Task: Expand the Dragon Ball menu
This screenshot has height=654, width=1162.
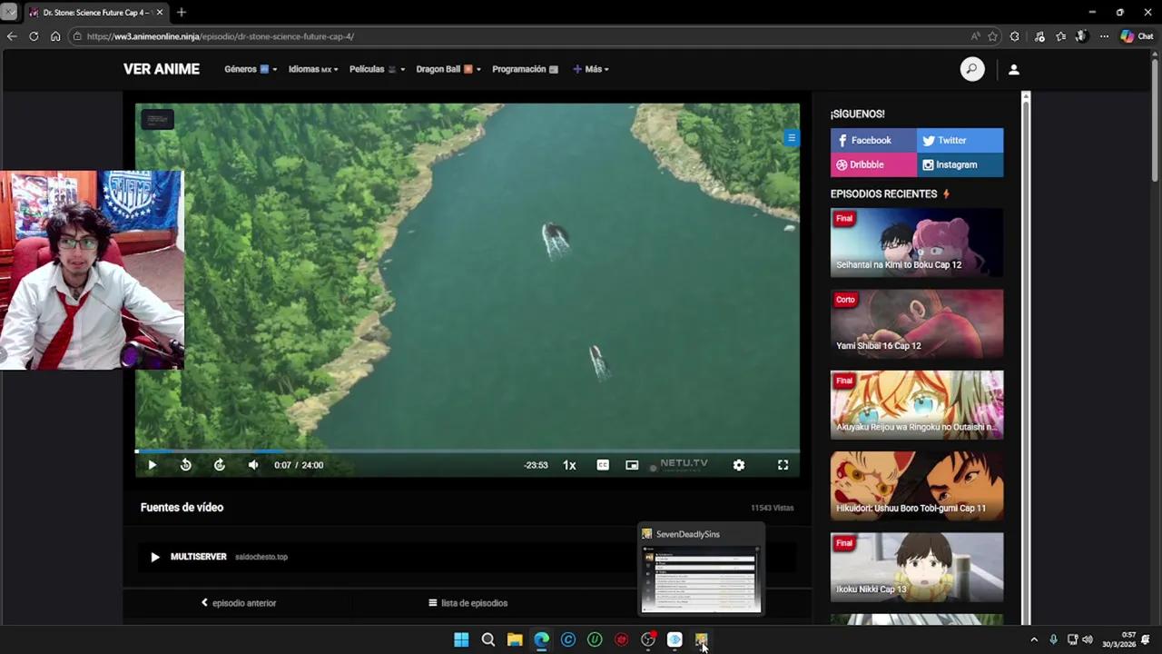Action: tap(448, 69)
